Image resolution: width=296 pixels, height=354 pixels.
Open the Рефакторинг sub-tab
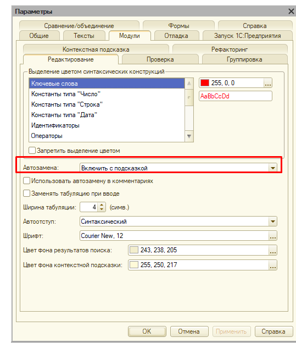point(230,49)
